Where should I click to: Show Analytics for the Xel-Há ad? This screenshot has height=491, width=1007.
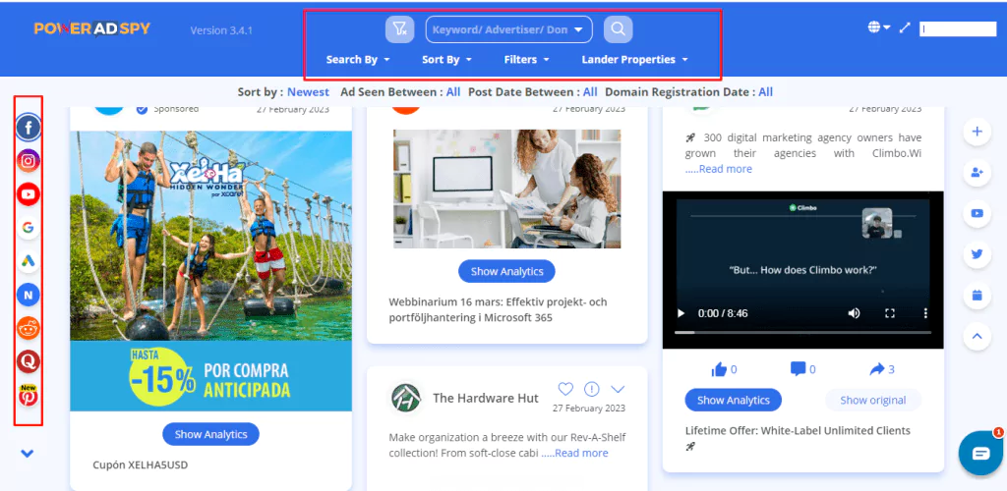210,434
